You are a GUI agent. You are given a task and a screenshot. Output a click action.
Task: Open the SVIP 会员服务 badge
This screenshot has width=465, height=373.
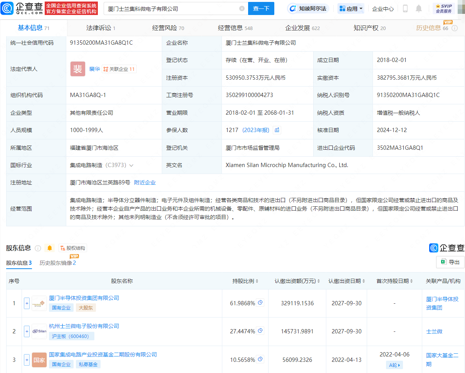pos(443,8)
